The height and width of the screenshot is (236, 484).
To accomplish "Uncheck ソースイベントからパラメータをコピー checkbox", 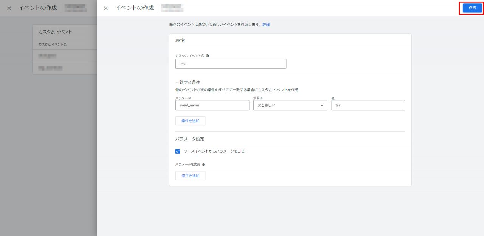I will [x=178, y=151].
